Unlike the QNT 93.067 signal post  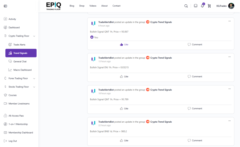click(x=124, y=45)
